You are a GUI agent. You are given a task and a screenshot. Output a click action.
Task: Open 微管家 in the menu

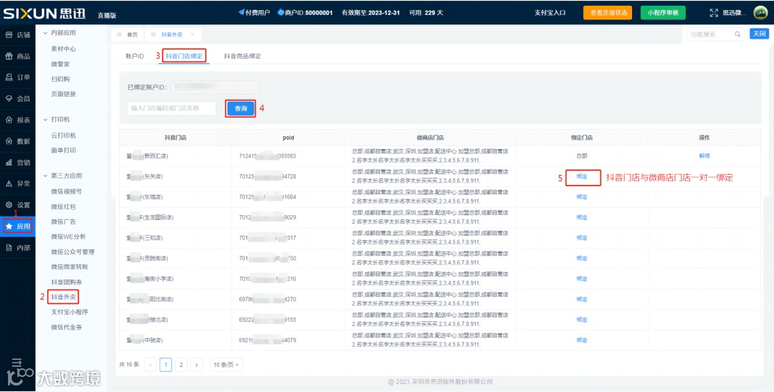pyautogui.click(x=61, y=64)
